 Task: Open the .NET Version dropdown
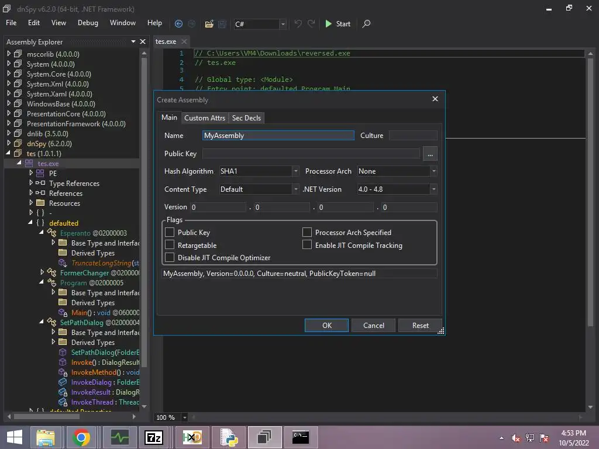point(397,189)
